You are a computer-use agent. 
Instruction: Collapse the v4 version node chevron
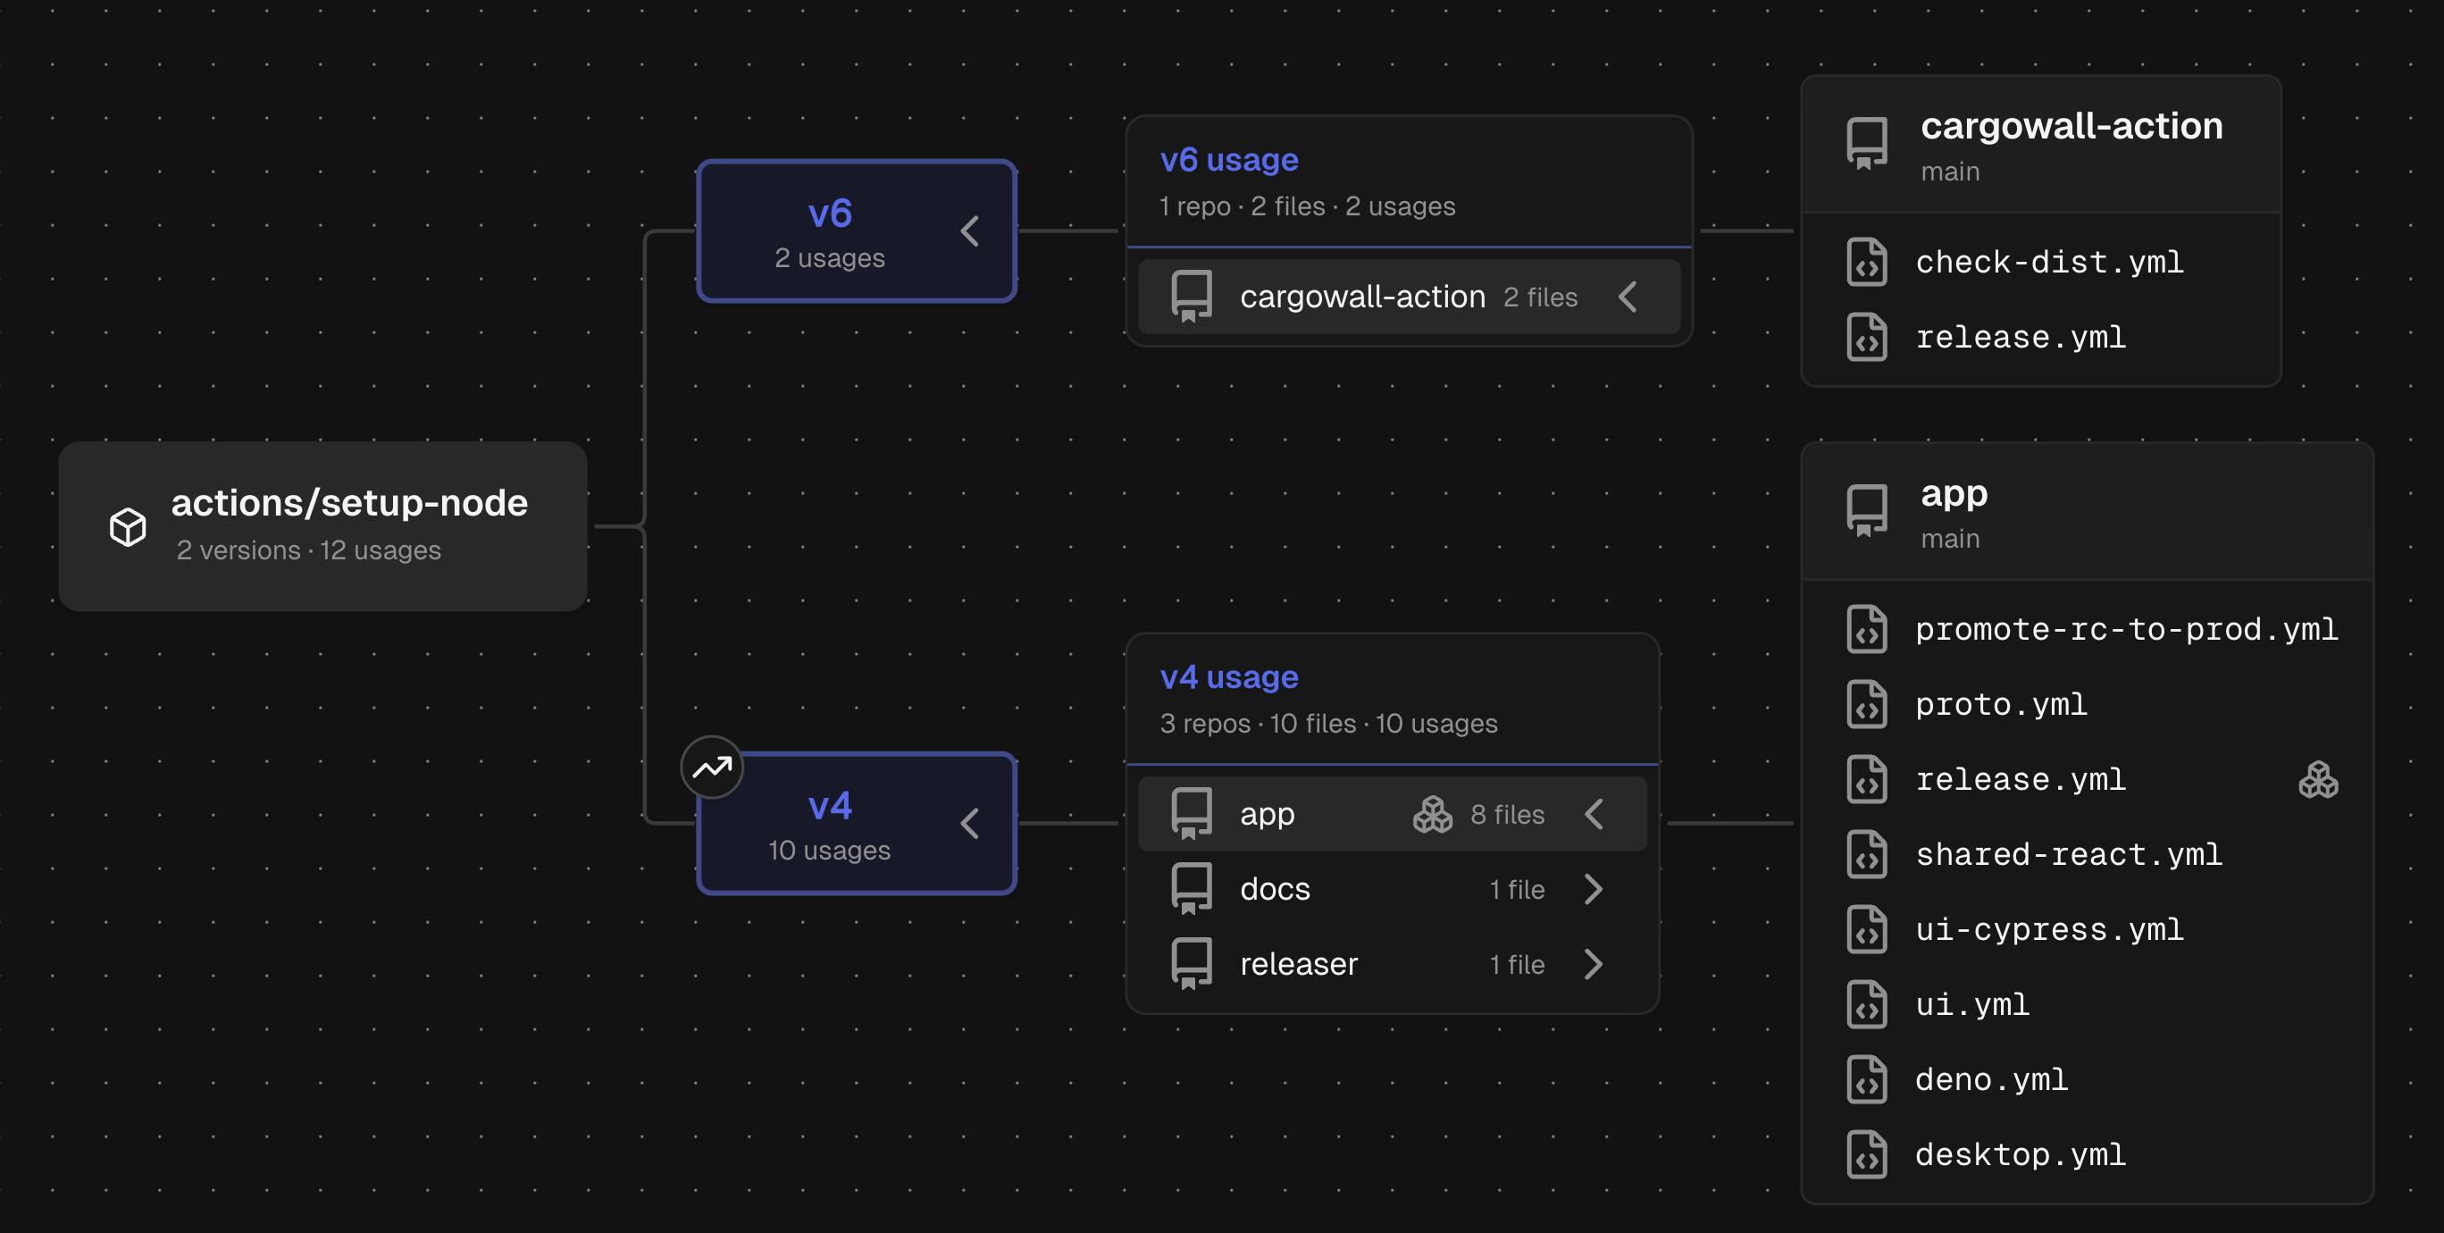click(969, 823)
